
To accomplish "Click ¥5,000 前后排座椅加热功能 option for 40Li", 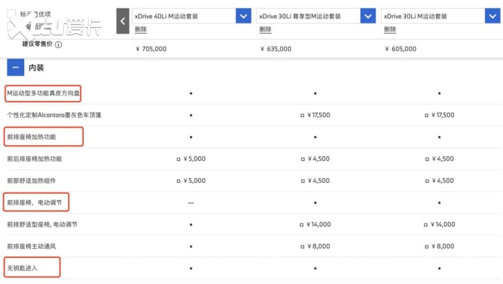I will tap(191, 159).
